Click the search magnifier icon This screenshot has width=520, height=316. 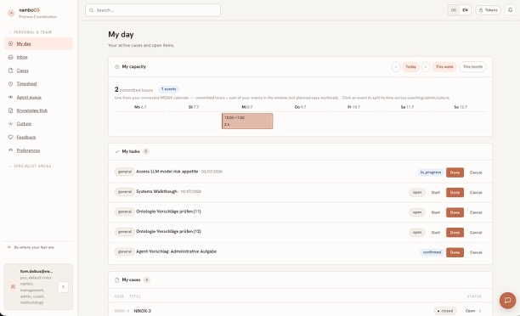[x=91, y=10]
